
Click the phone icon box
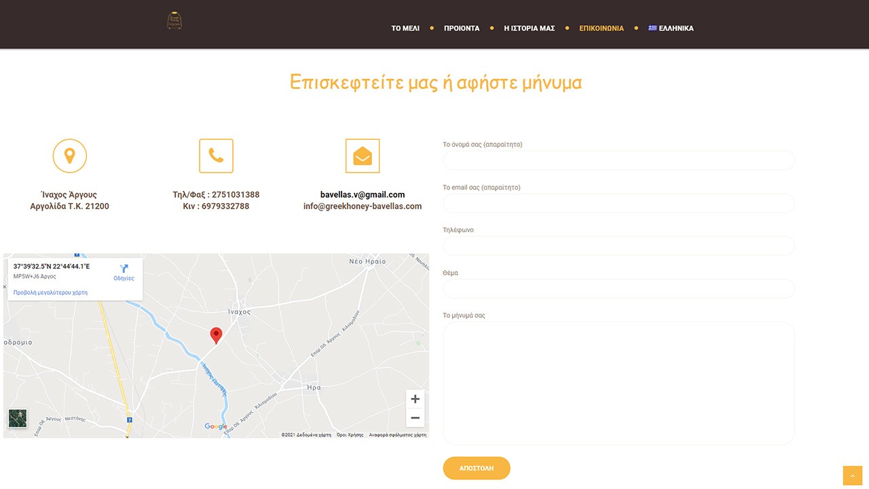(x=216, y=156)
